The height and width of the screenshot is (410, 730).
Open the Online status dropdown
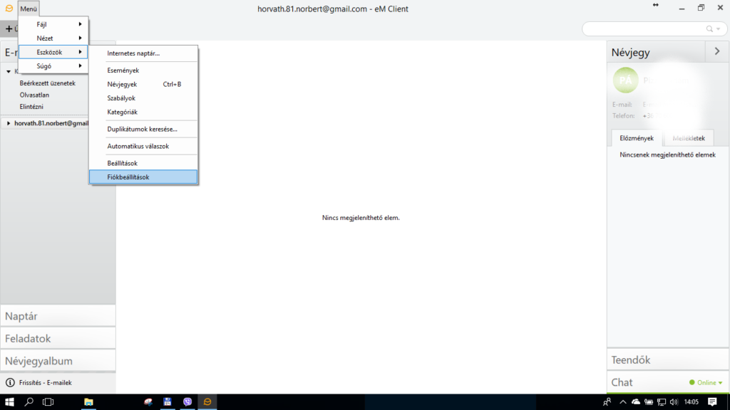coord(706,382)
